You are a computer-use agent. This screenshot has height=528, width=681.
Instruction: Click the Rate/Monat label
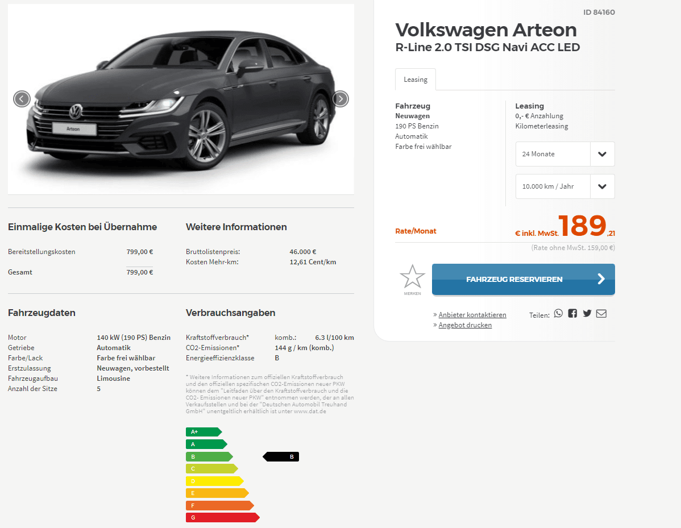416,231
